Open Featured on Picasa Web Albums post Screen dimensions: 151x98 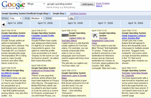pyautogui.click(x=43, y=72)
